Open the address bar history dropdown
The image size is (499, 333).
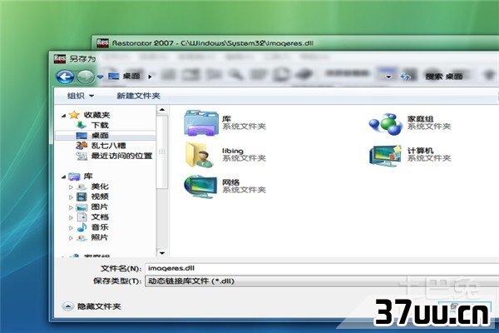click(388, 77)
